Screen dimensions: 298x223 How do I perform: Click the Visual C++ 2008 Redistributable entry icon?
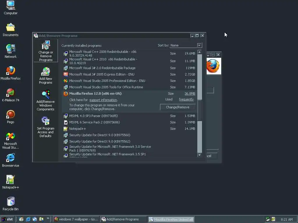[x=65, y=54]
